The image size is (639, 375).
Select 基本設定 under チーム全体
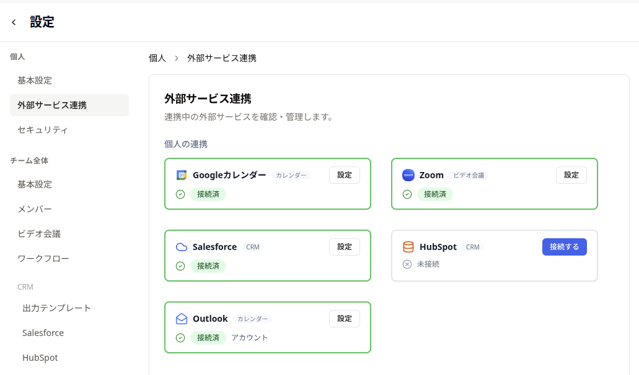[x=69, y=184]
